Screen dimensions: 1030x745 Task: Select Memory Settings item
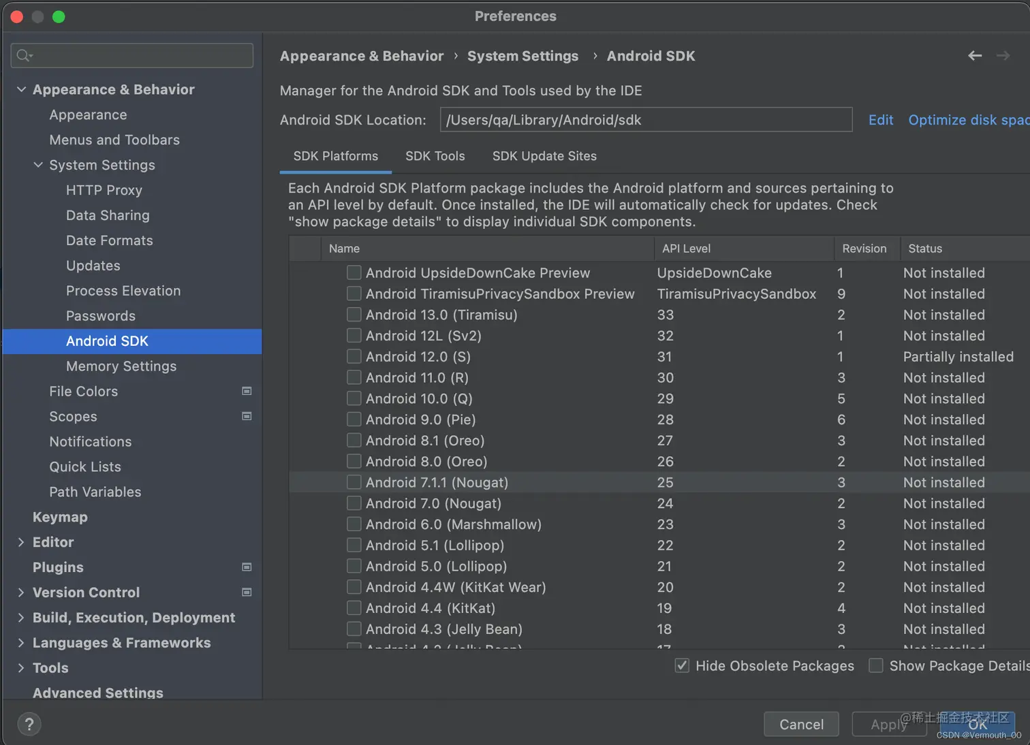[x=121, y=366]
